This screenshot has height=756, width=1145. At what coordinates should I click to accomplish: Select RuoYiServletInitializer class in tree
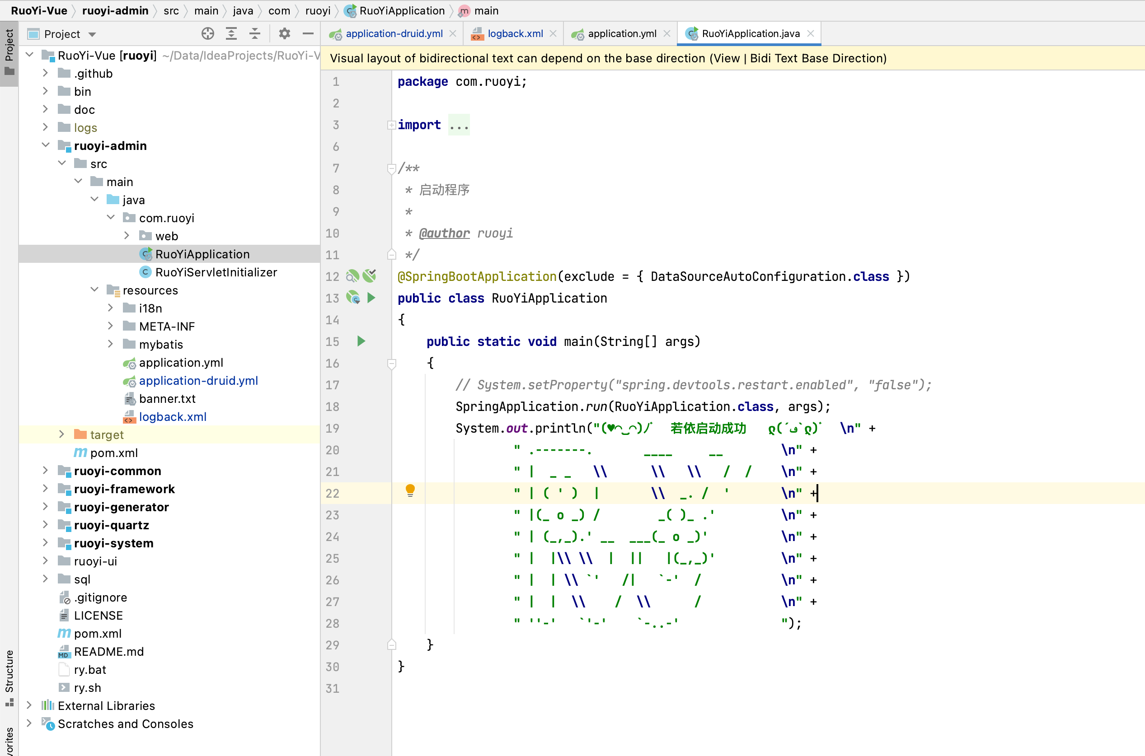pos(216,272)
